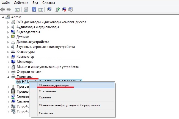Select the Дисковые устройства label
The image size is (179, 119).
(33, 42)
